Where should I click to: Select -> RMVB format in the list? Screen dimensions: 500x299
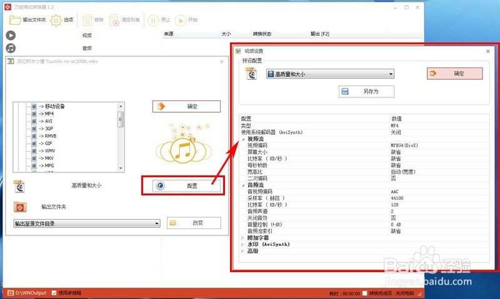click(47, 136)
